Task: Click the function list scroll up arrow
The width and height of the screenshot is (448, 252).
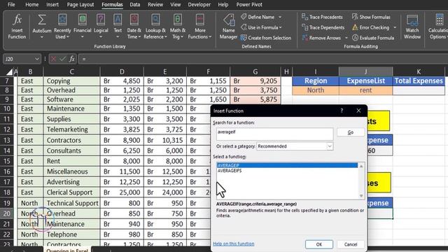Action: [x=361, y=166]
